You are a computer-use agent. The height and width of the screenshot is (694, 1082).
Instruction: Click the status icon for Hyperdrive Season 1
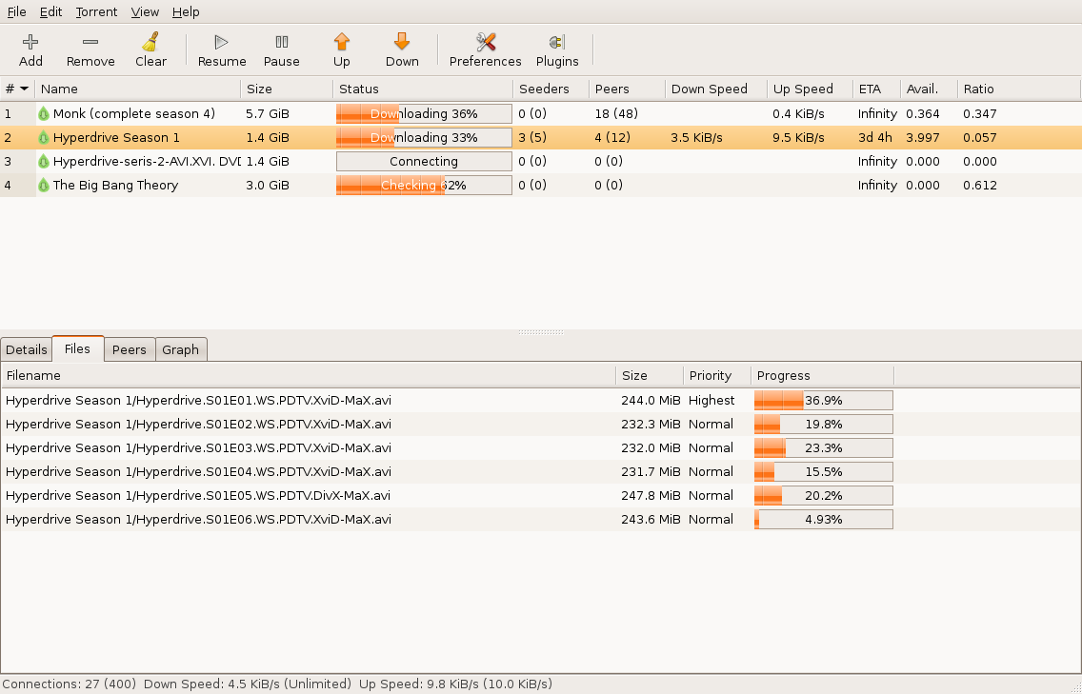click(44, 138)
